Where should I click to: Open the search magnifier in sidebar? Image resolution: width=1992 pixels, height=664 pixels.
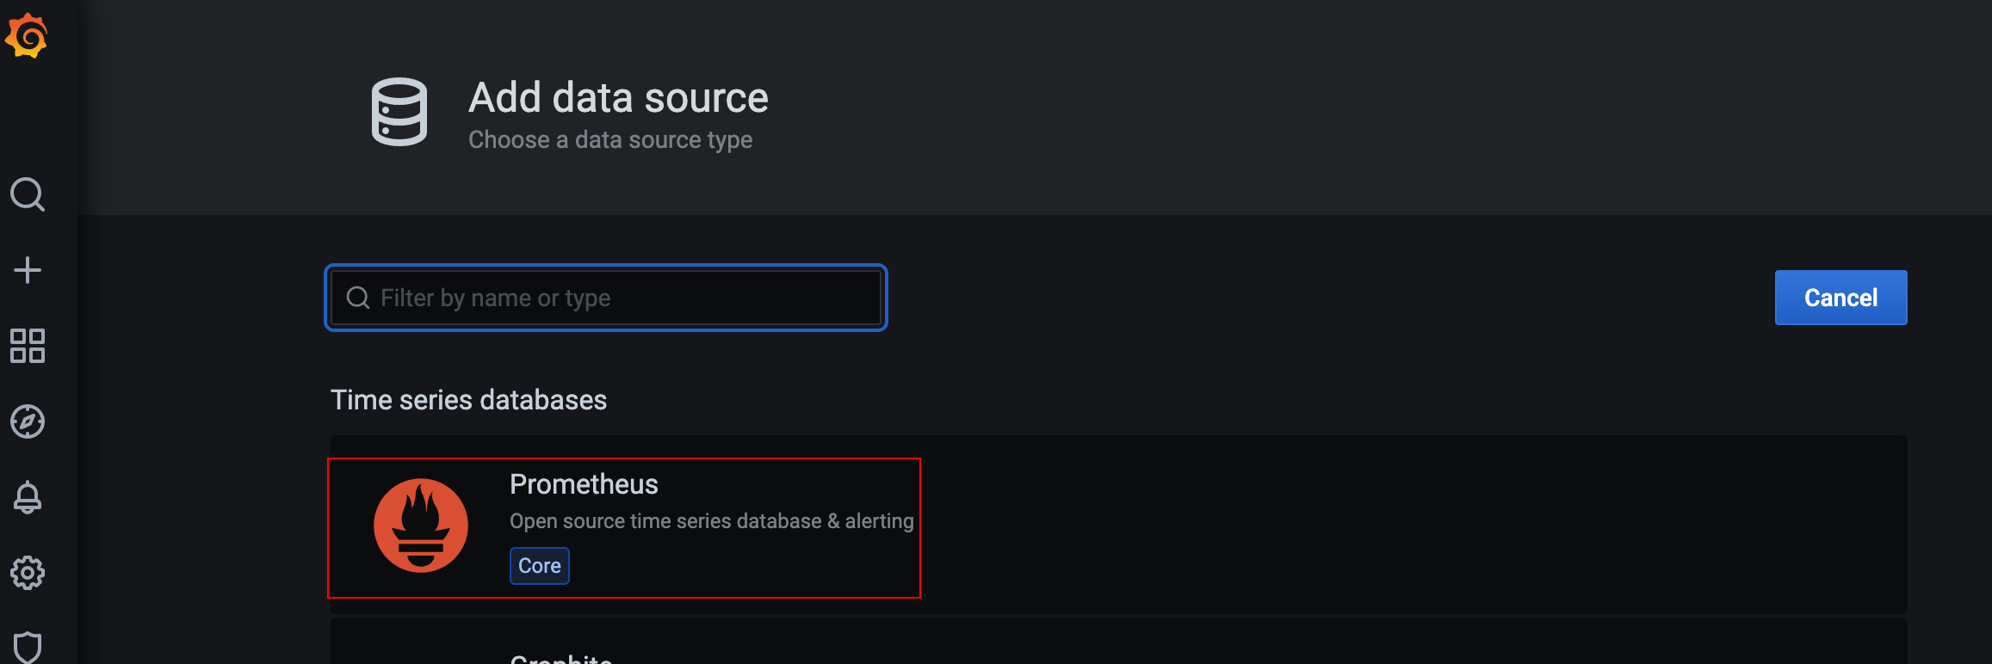point(28,194)
